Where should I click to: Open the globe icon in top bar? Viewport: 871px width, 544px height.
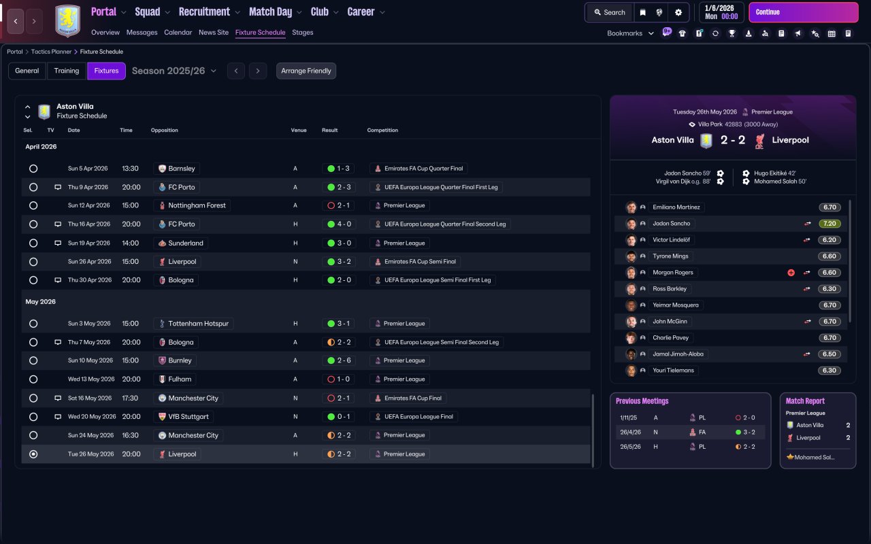tap(659, 12)
